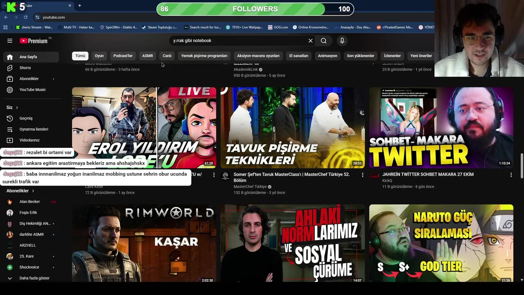Viewport: 524px width, 295px height.
Task: Select the Tümü filter chip
Action: [x=80, y=56]
